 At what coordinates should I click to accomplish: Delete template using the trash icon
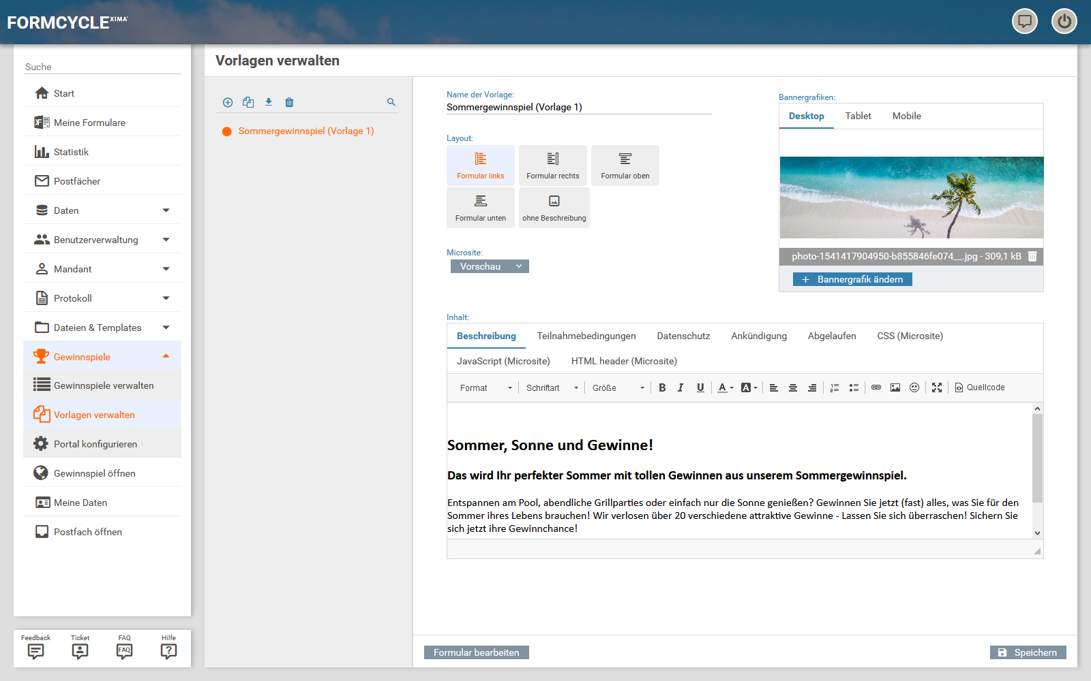click(x=289, y=102)
